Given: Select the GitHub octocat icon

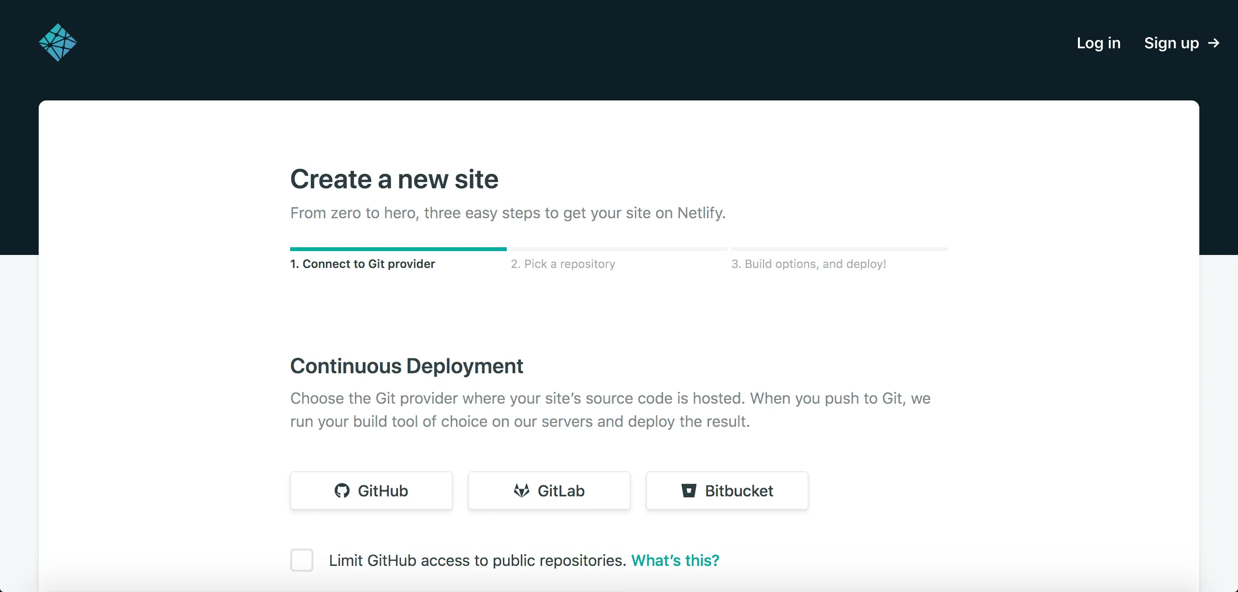Looking at the screenshot, I should tap(343, 491).
